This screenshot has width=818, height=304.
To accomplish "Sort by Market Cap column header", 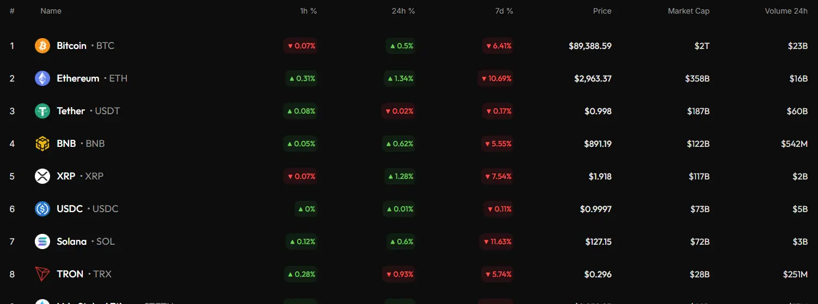I will point(688,11).
